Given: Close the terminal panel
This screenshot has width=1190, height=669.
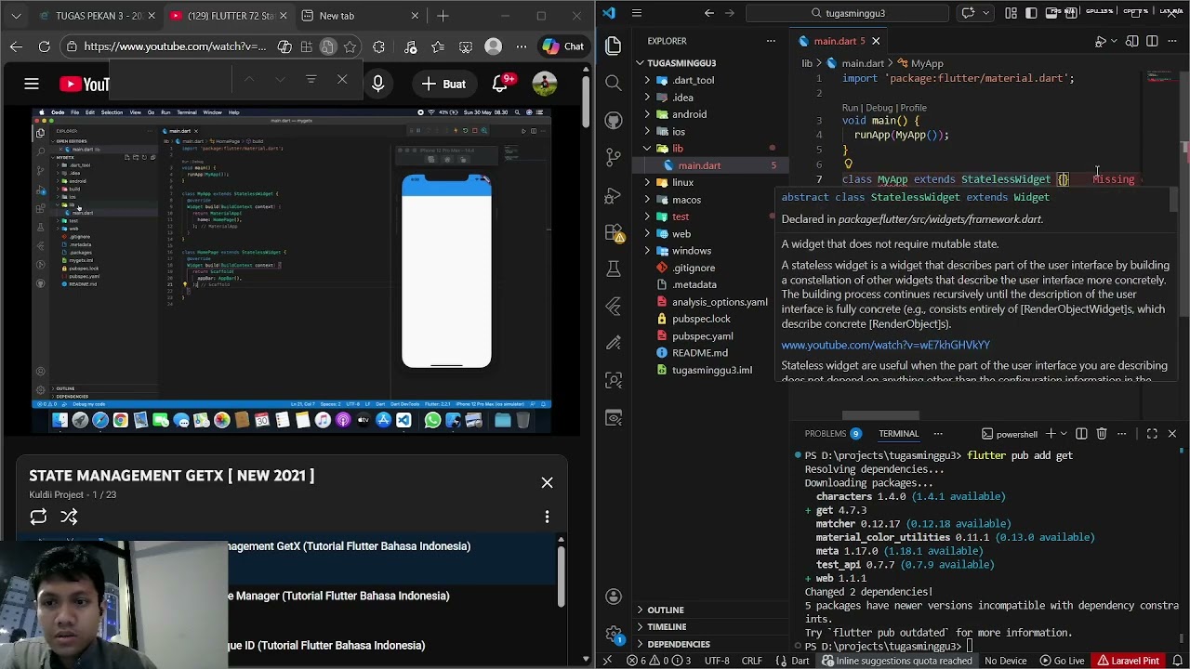Looking at the screenshot, I should pos(1171,434).
